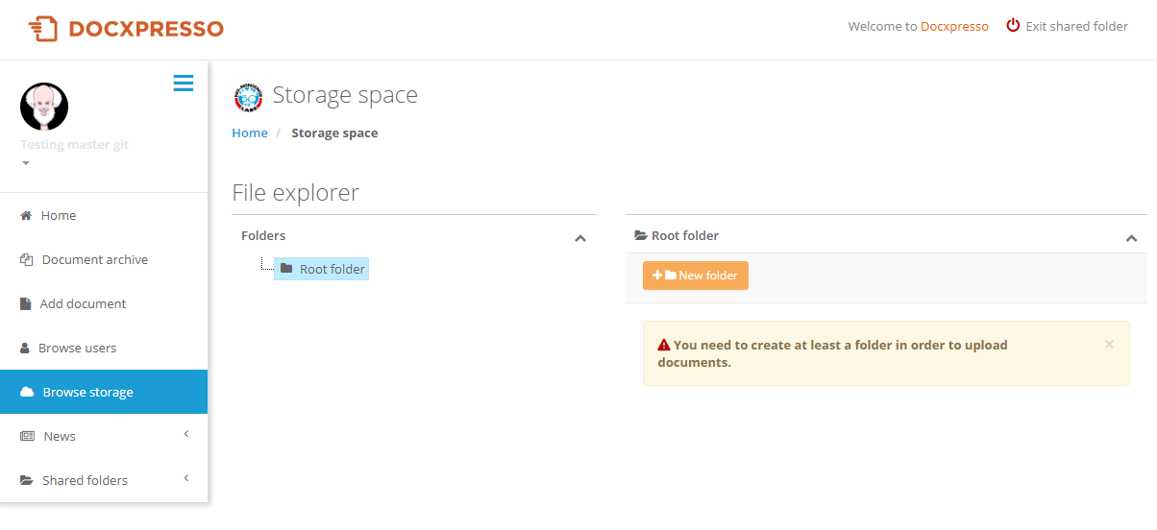Collapse the Root folder panel chevron

[1131, 238]
